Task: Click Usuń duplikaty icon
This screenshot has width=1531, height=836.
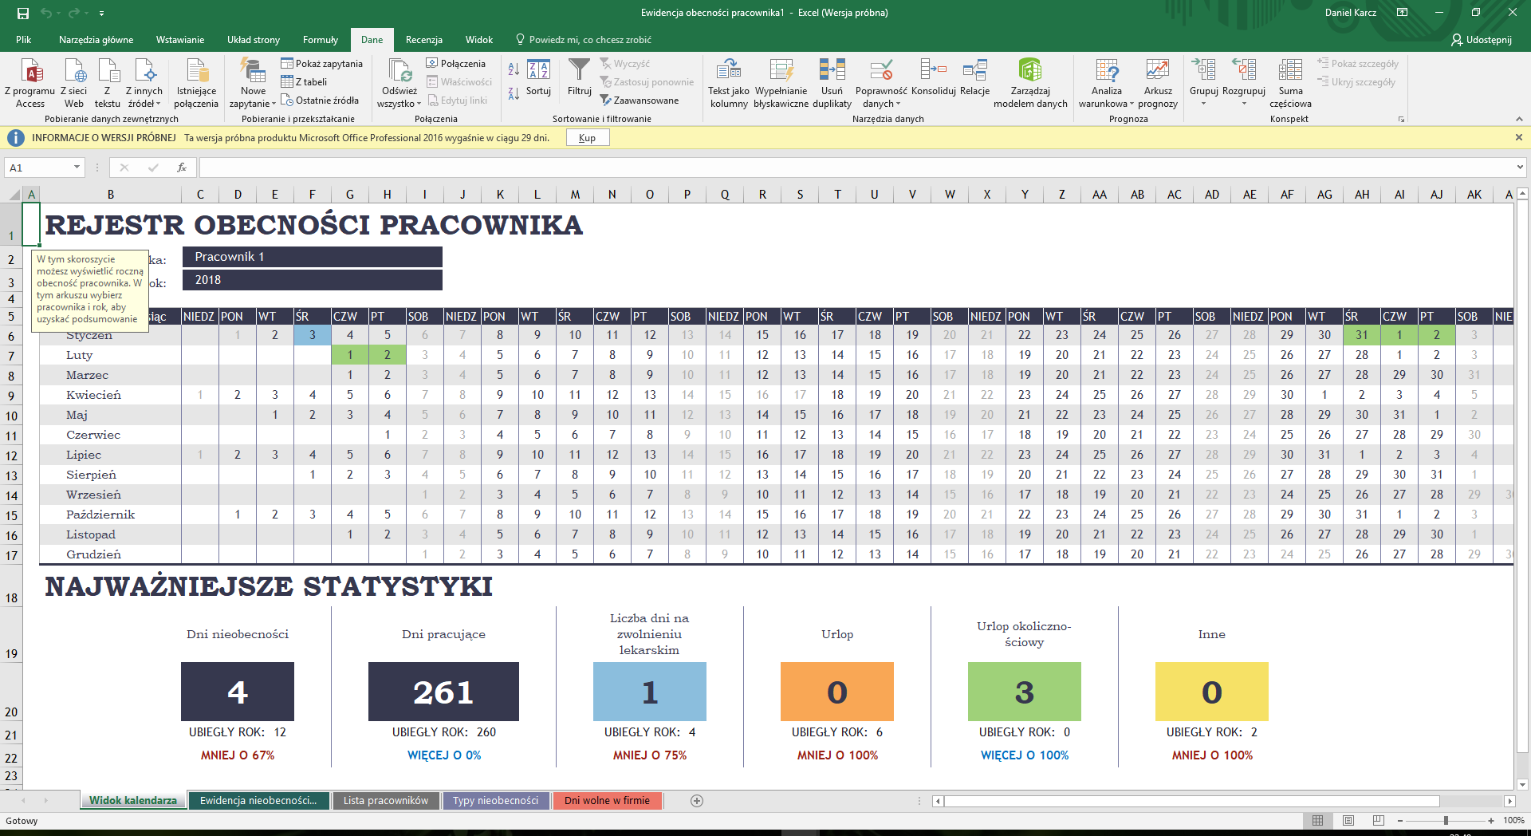Action: pyautogui.click(x=832, y=71)
